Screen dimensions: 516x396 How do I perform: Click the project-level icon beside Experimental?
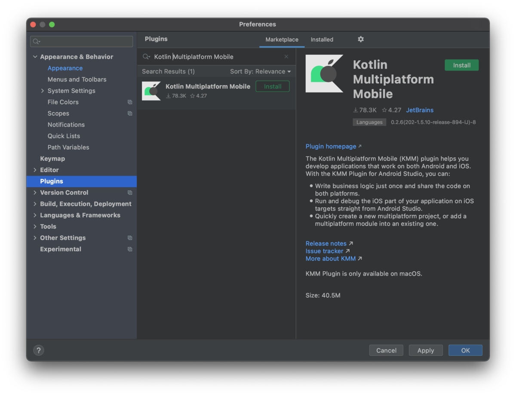(x=130, y=249)
